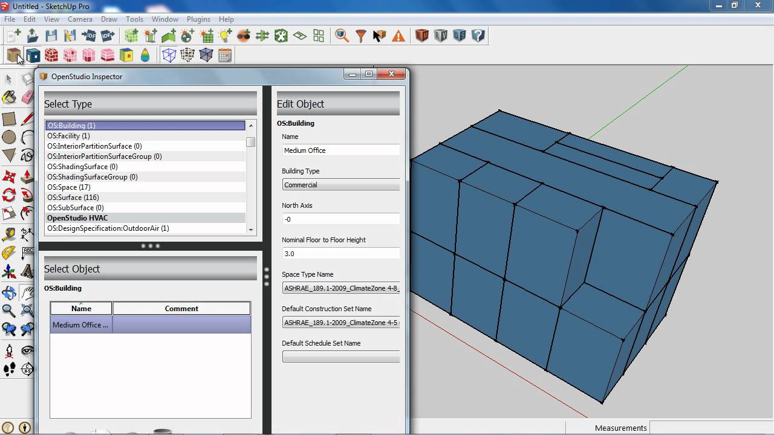Image resolution: width=774 pixels, height=435 pixels.
Task: Click the Set Attributes for Spaces icon
Action: point(281,36)
